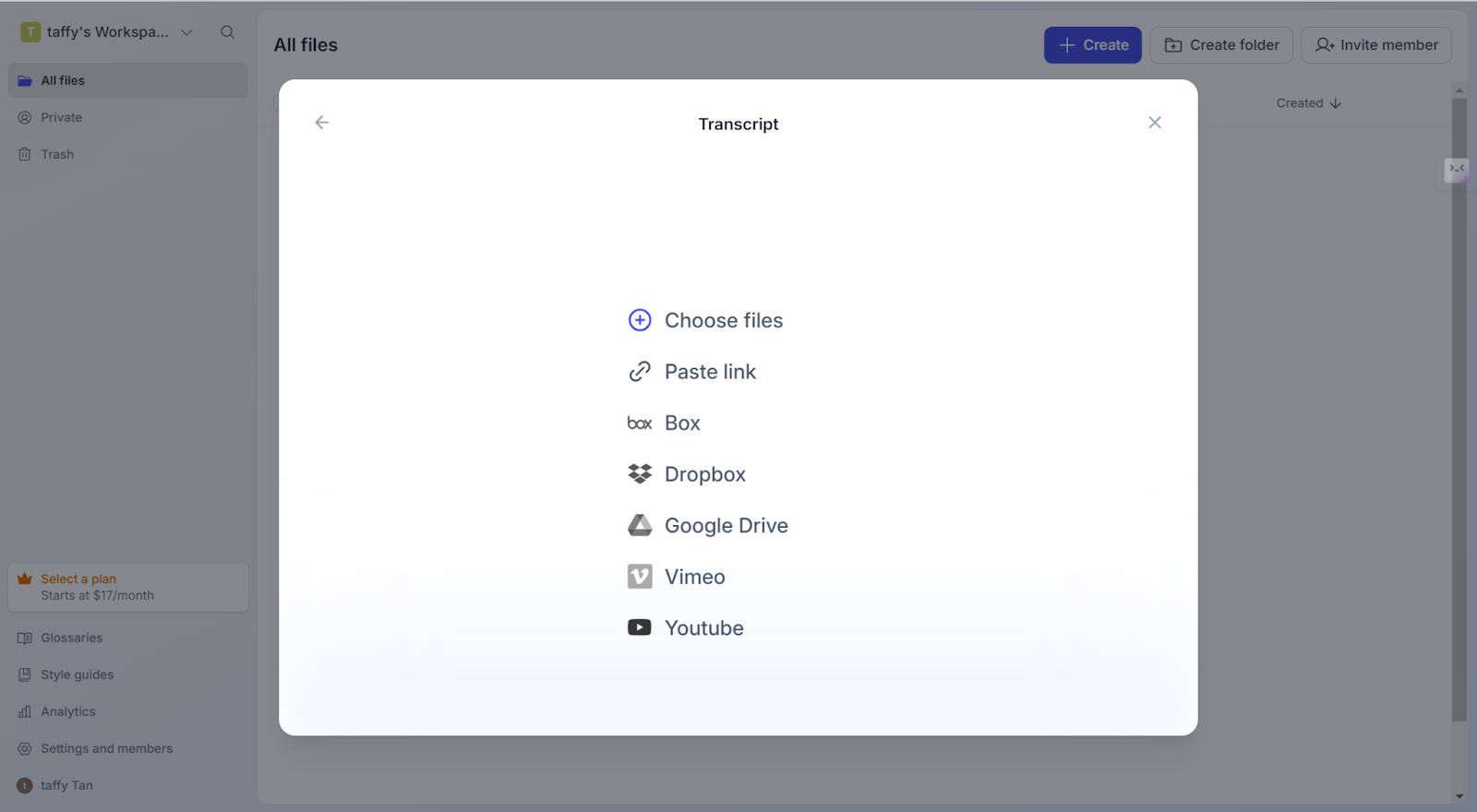The width and height of the screenshot is (1477, 812).
Task: Click Starts at $17/month text
Action: pos(97,595)
